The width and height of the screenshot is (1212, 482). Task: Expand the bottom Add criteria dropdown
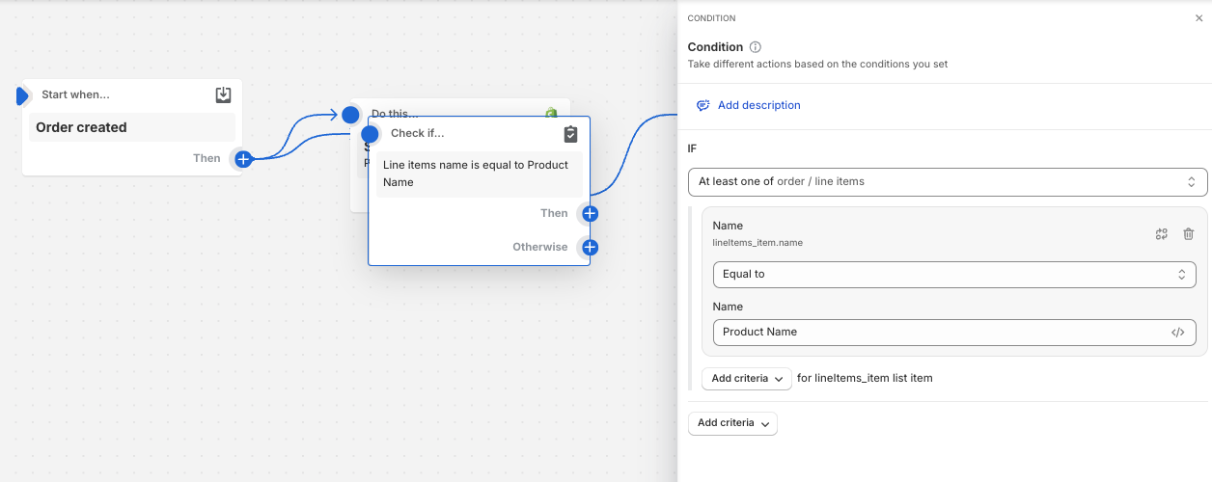coord(732,423)
